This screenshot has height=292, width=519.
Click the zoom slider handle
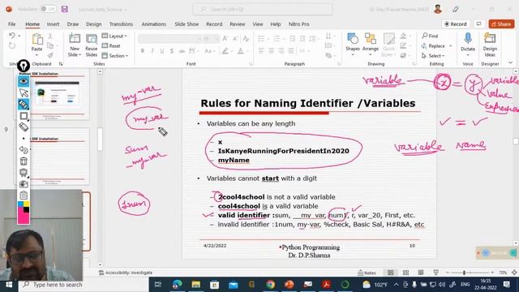click(x=464, y=273)
